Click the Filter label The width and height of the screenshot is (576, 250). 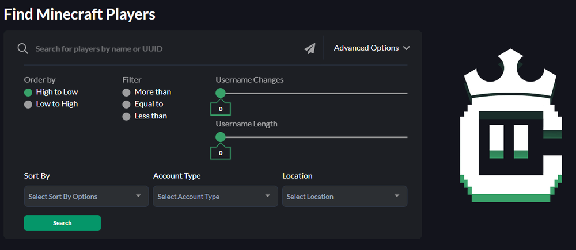pyautogui.click(x=132, y=80)
